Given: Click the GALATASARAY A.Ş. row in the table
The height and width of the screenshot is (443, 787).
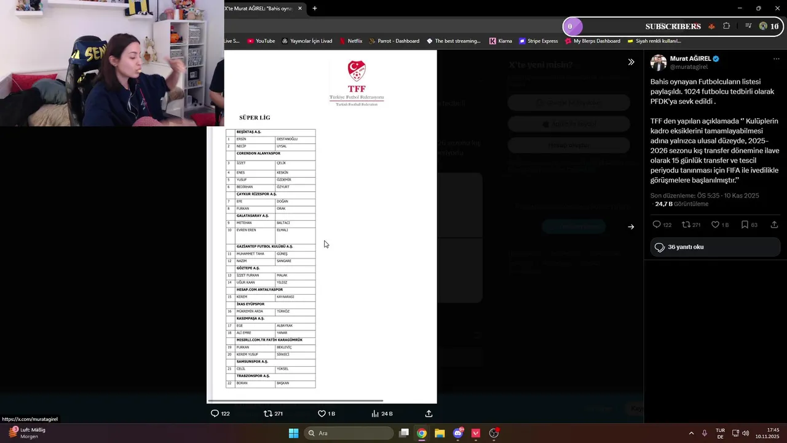Looking at the screenshot, I should [x=271, y=216].
